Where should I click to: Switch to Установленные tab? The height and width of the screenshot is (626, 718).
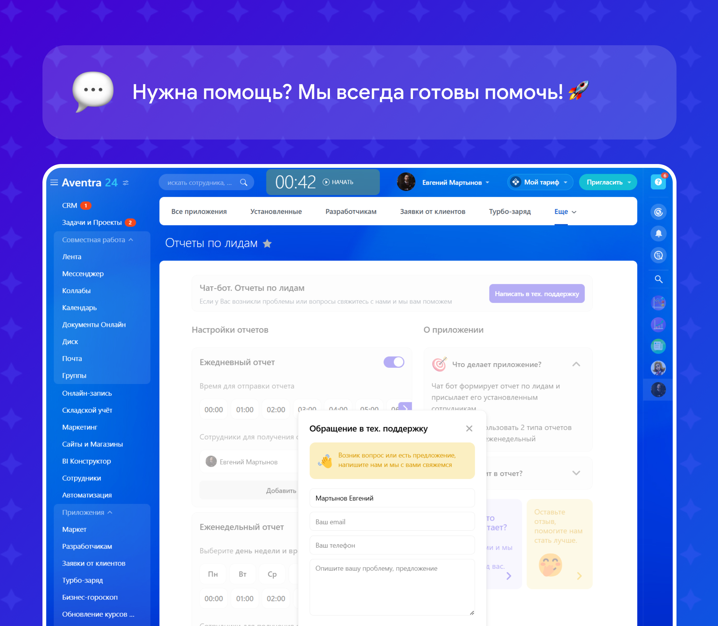pyautogui.click(x=276, y=212)
